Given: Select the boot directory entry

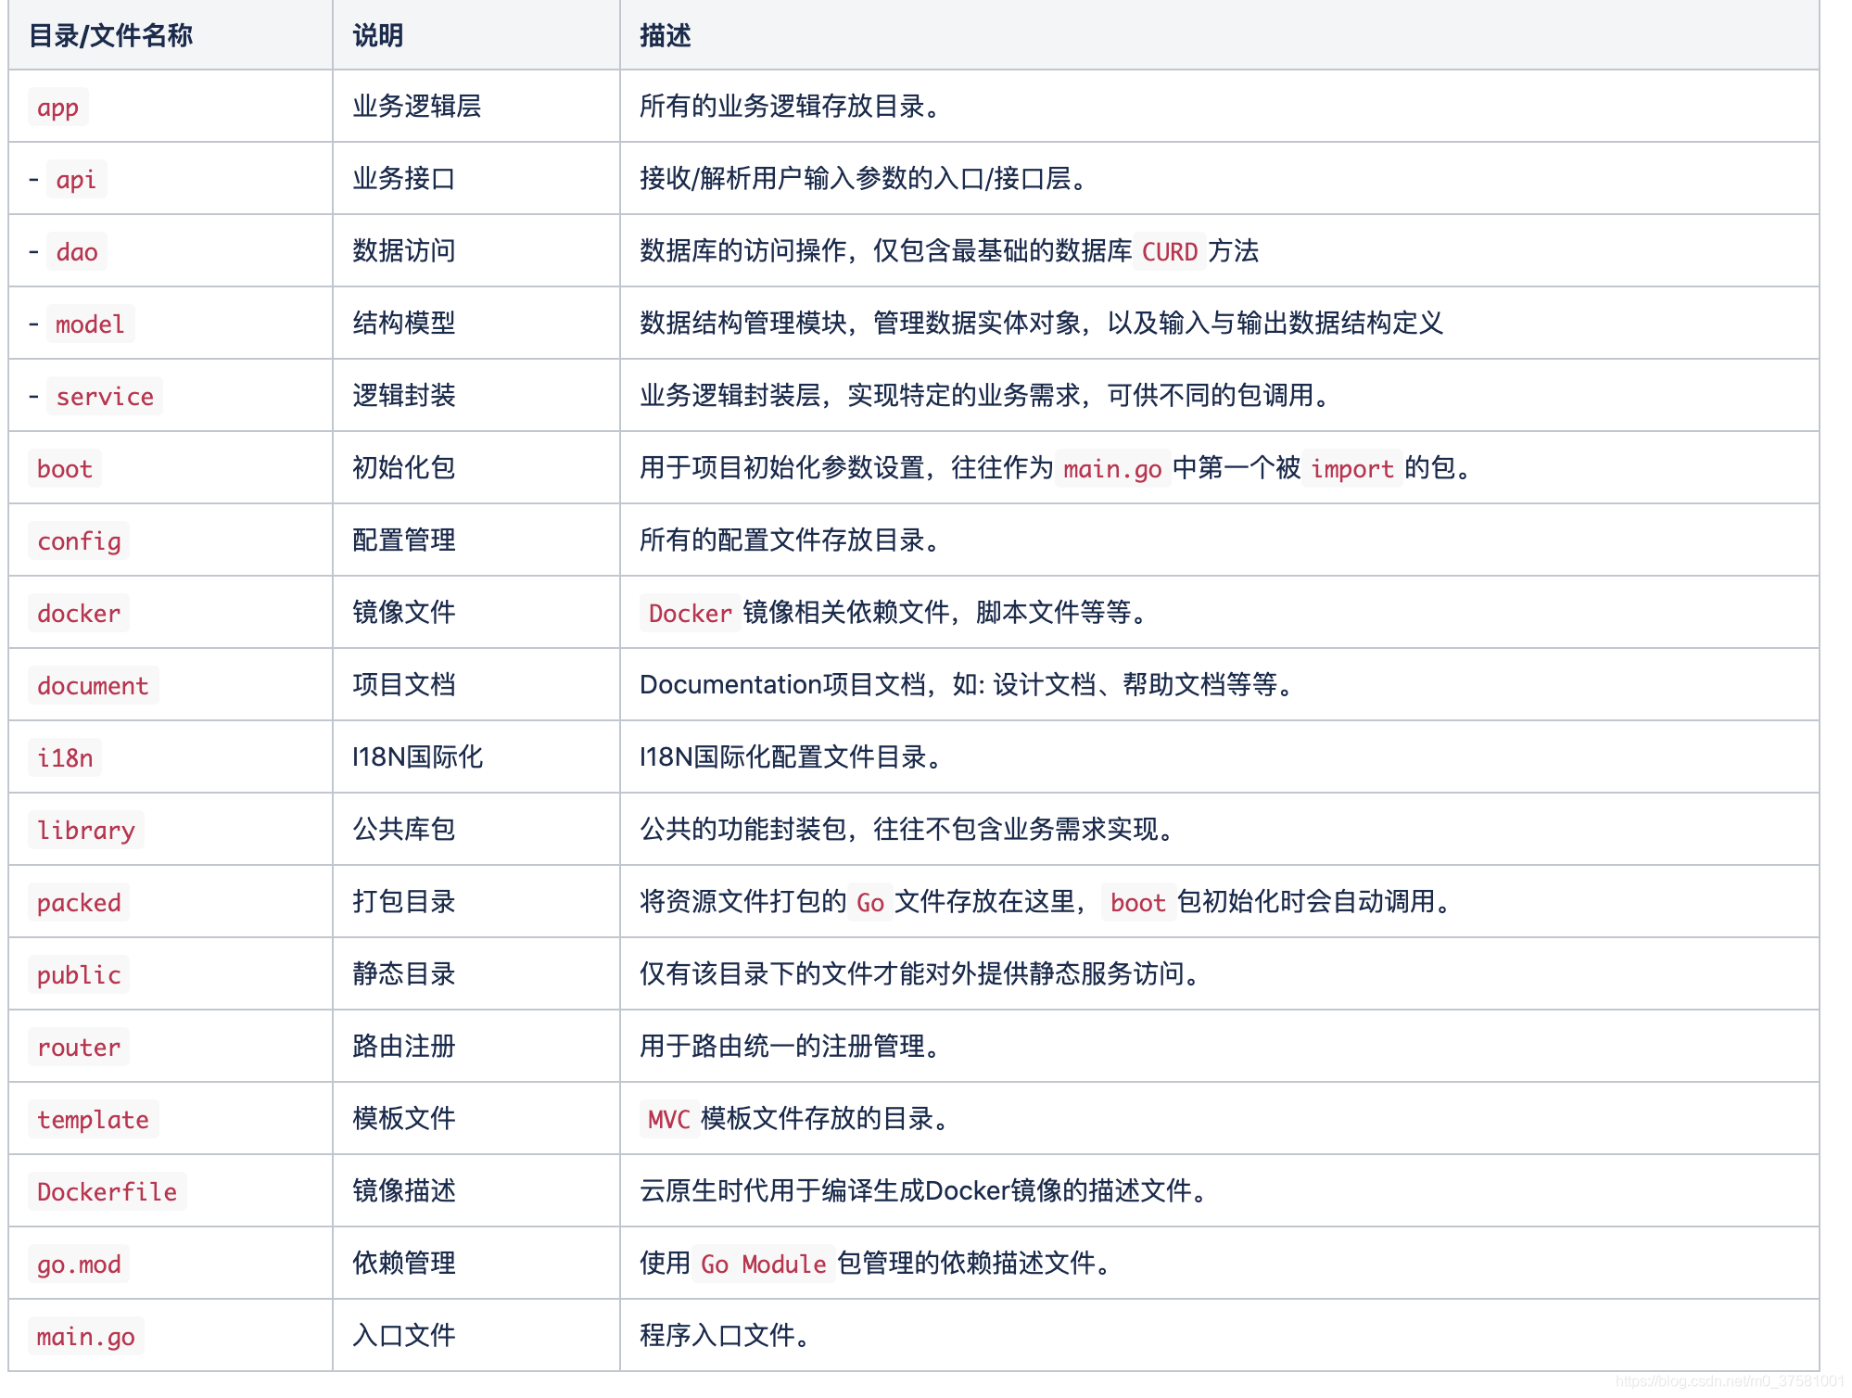Looking at the screenshot, I should 64,468.
